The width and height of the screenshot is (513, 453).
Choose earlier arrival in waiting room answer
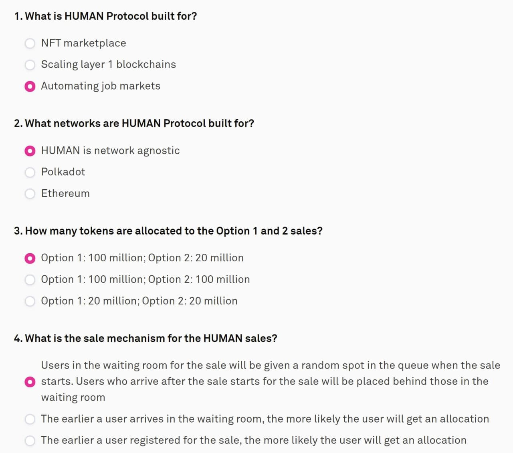30,419
